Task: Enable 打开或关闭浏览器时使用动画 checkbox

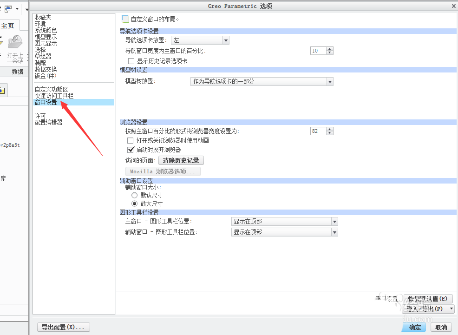Action: click(x=130, y=140)
